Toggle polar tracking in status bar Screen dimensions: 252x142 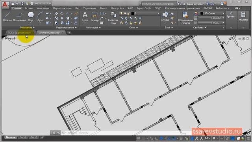(x=161, y=138)
